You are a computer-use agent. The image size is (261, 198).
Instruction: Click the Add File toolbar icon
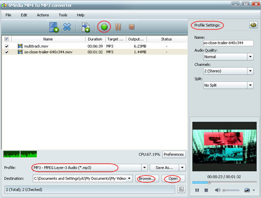click(x=54, y=27)
